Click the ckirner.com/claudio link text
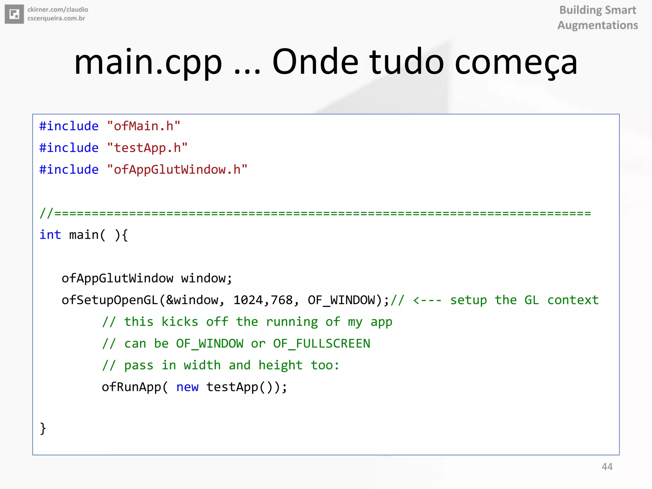Screen dimensions: 652x489 [x=58, y=10]
